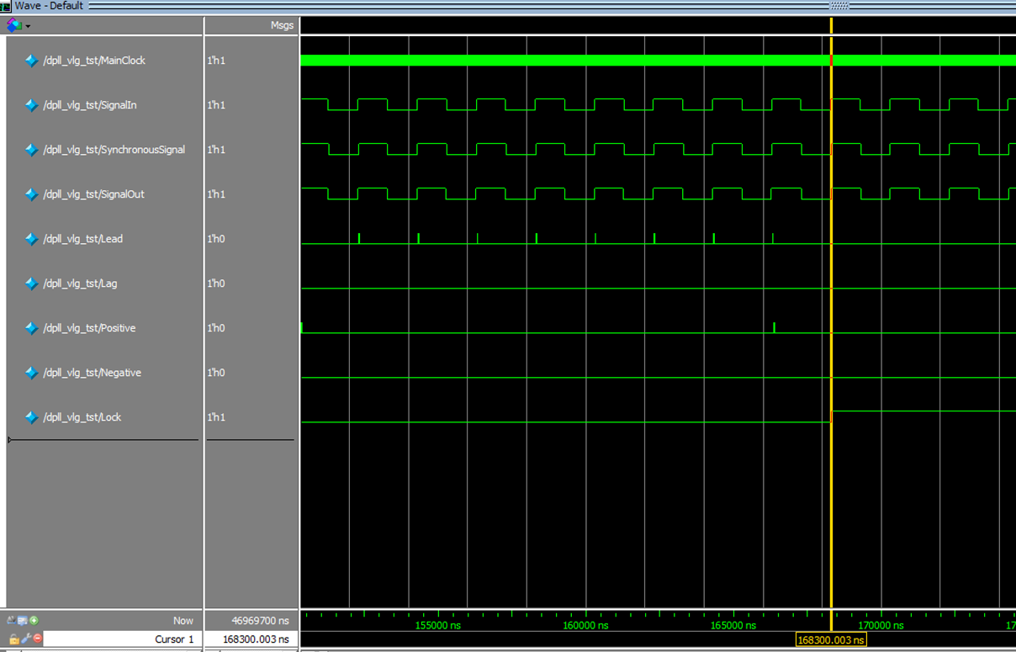The image size is (1016, 652).
Task: Select the SynchronousSignal entry
Action: click(x=113, y=150)
